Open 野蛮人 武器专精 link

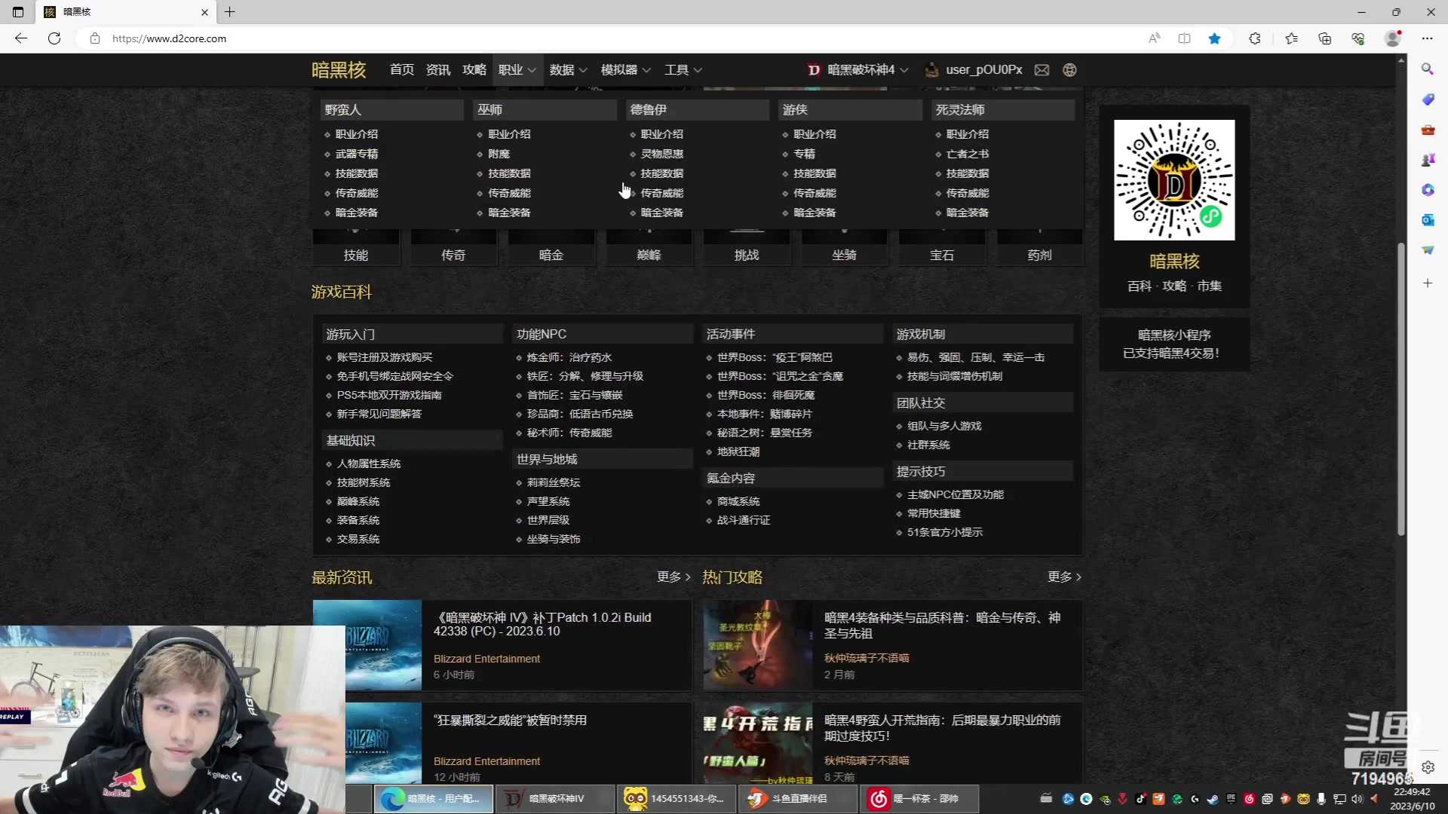[357, 154]
